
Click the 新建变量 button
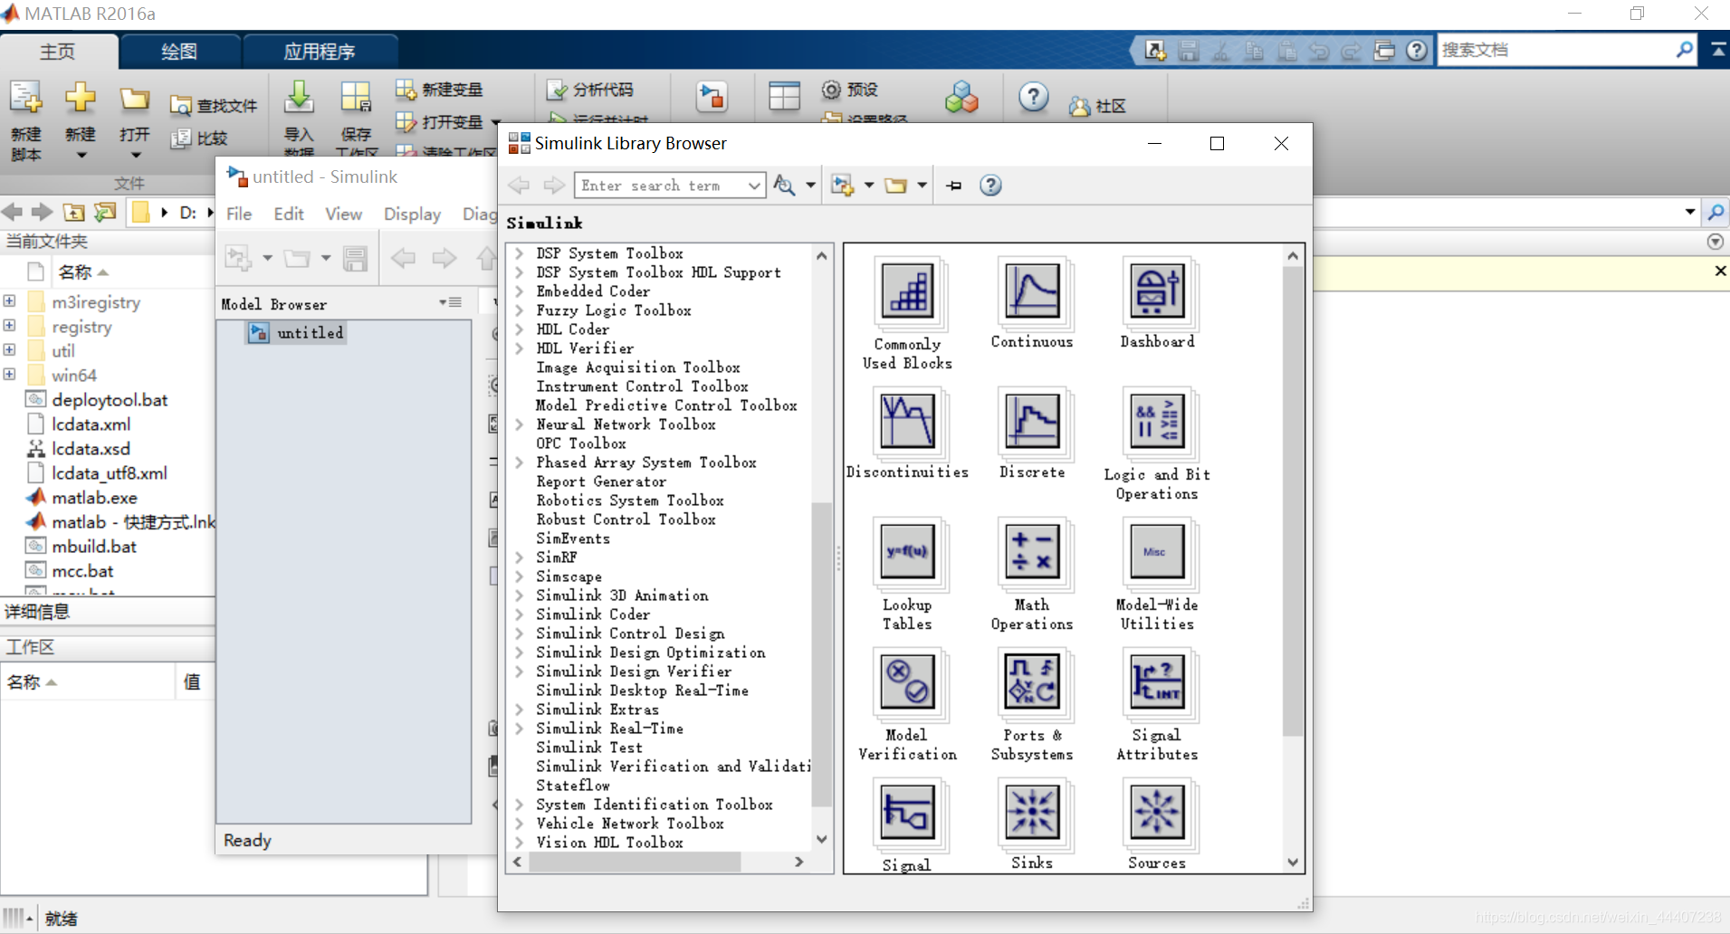click(x=440, y=90)
